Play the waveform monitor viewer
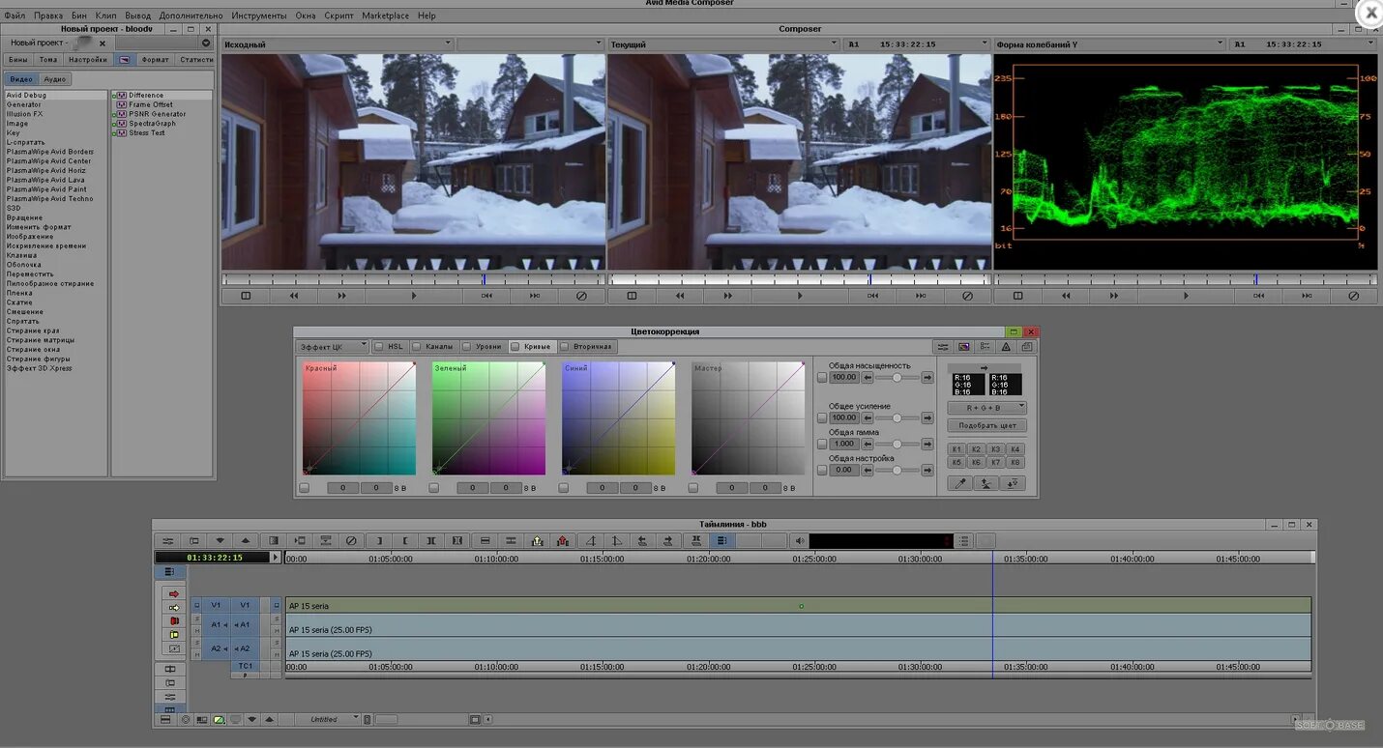Image resolution: width=1383 pixels, height=748 pixels. [x=1186, y=296]
